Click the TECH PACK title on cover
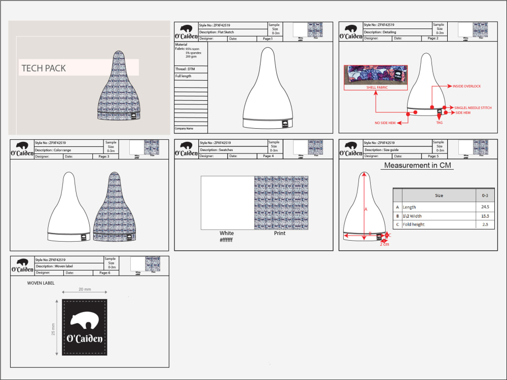The width and height of the screenshot is (507, 380). point(44,68)
